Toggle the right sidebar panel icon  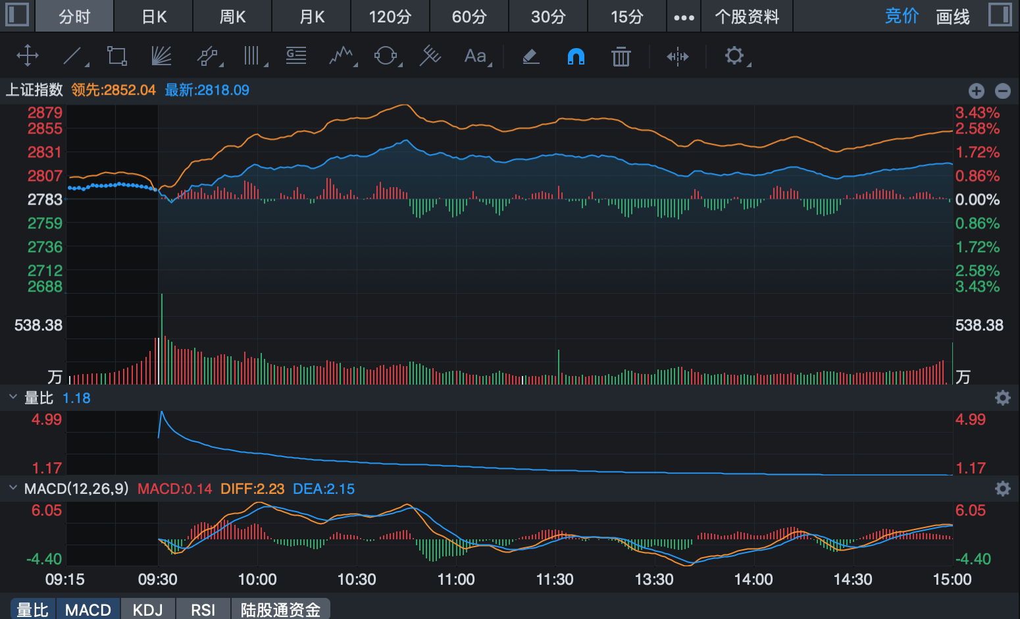[1000, 14]
